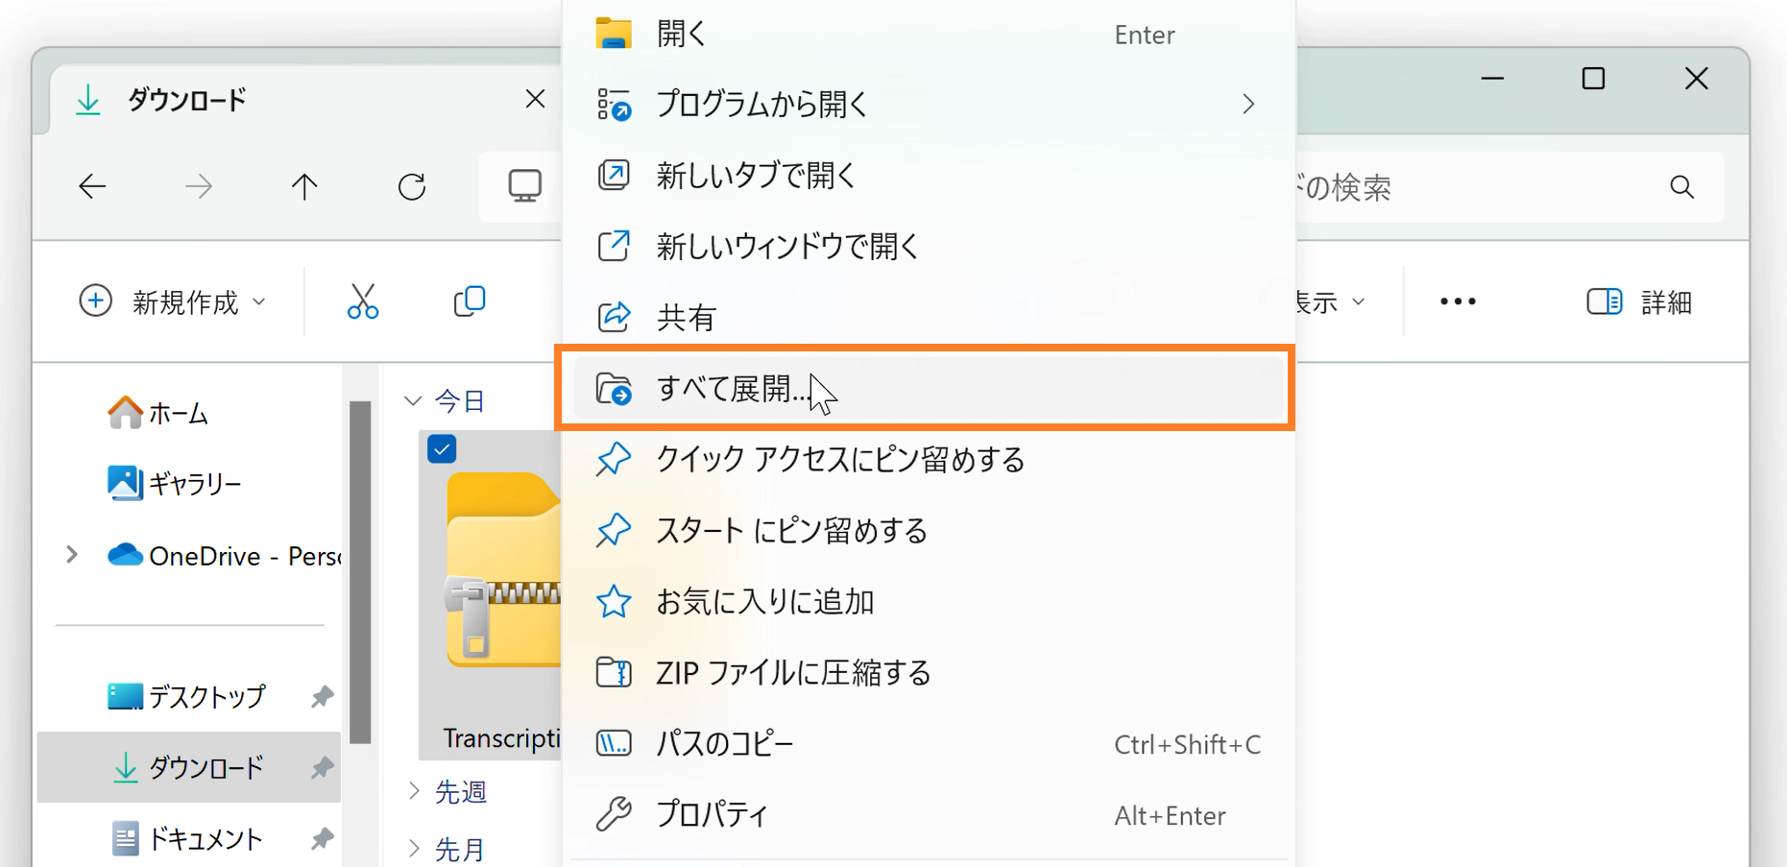Close the ダウンロード tab
1787x867 pixels.
coord(535,99)
